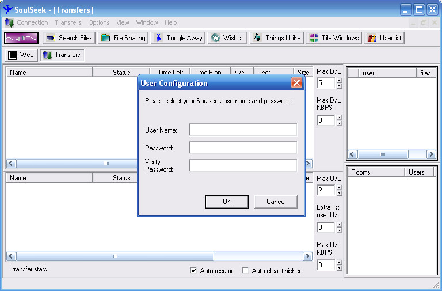Sort uploads by Name column
This screenshot has height=291, width=442.
pos(49,178)
